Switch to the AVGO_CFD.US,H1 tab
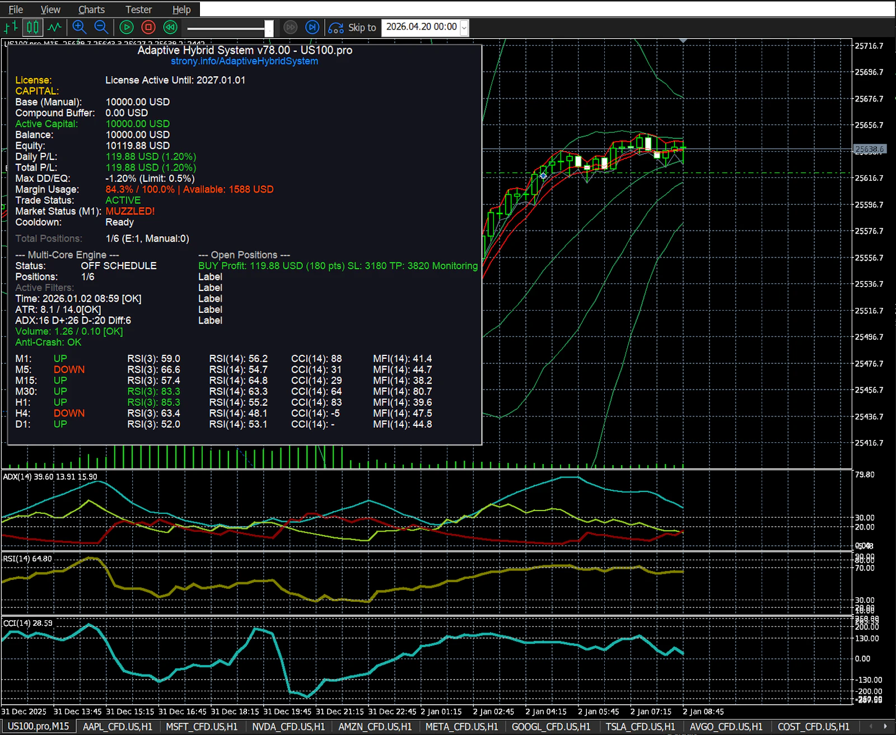This screenshot has width=896, height=735. click(x=726, y=726)
